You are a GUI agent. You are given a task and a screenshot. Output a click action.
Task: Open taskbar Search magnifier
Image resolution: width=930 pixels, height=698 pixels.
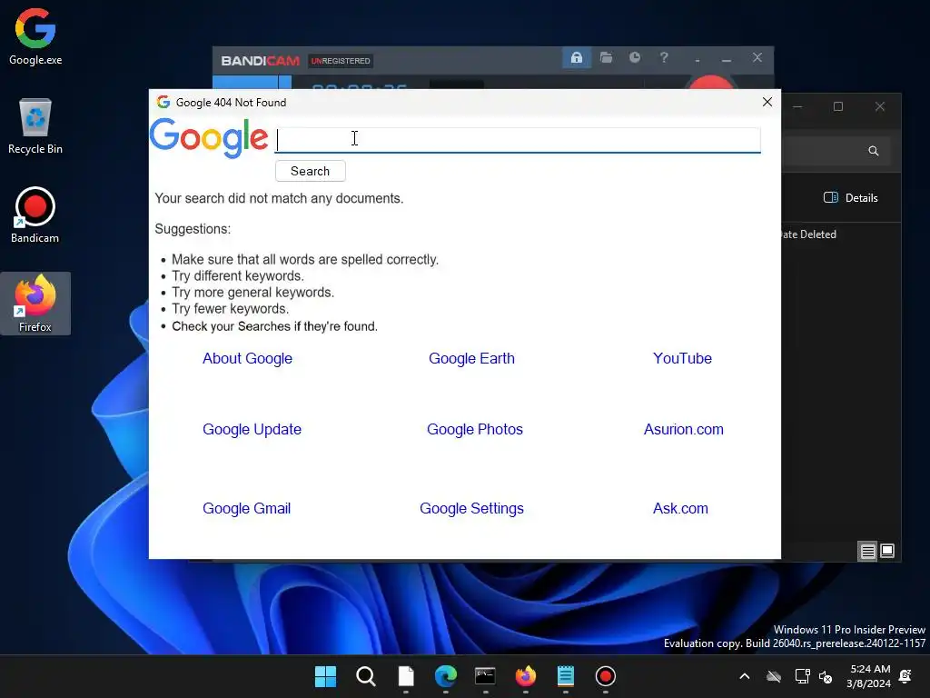point(365,676)
